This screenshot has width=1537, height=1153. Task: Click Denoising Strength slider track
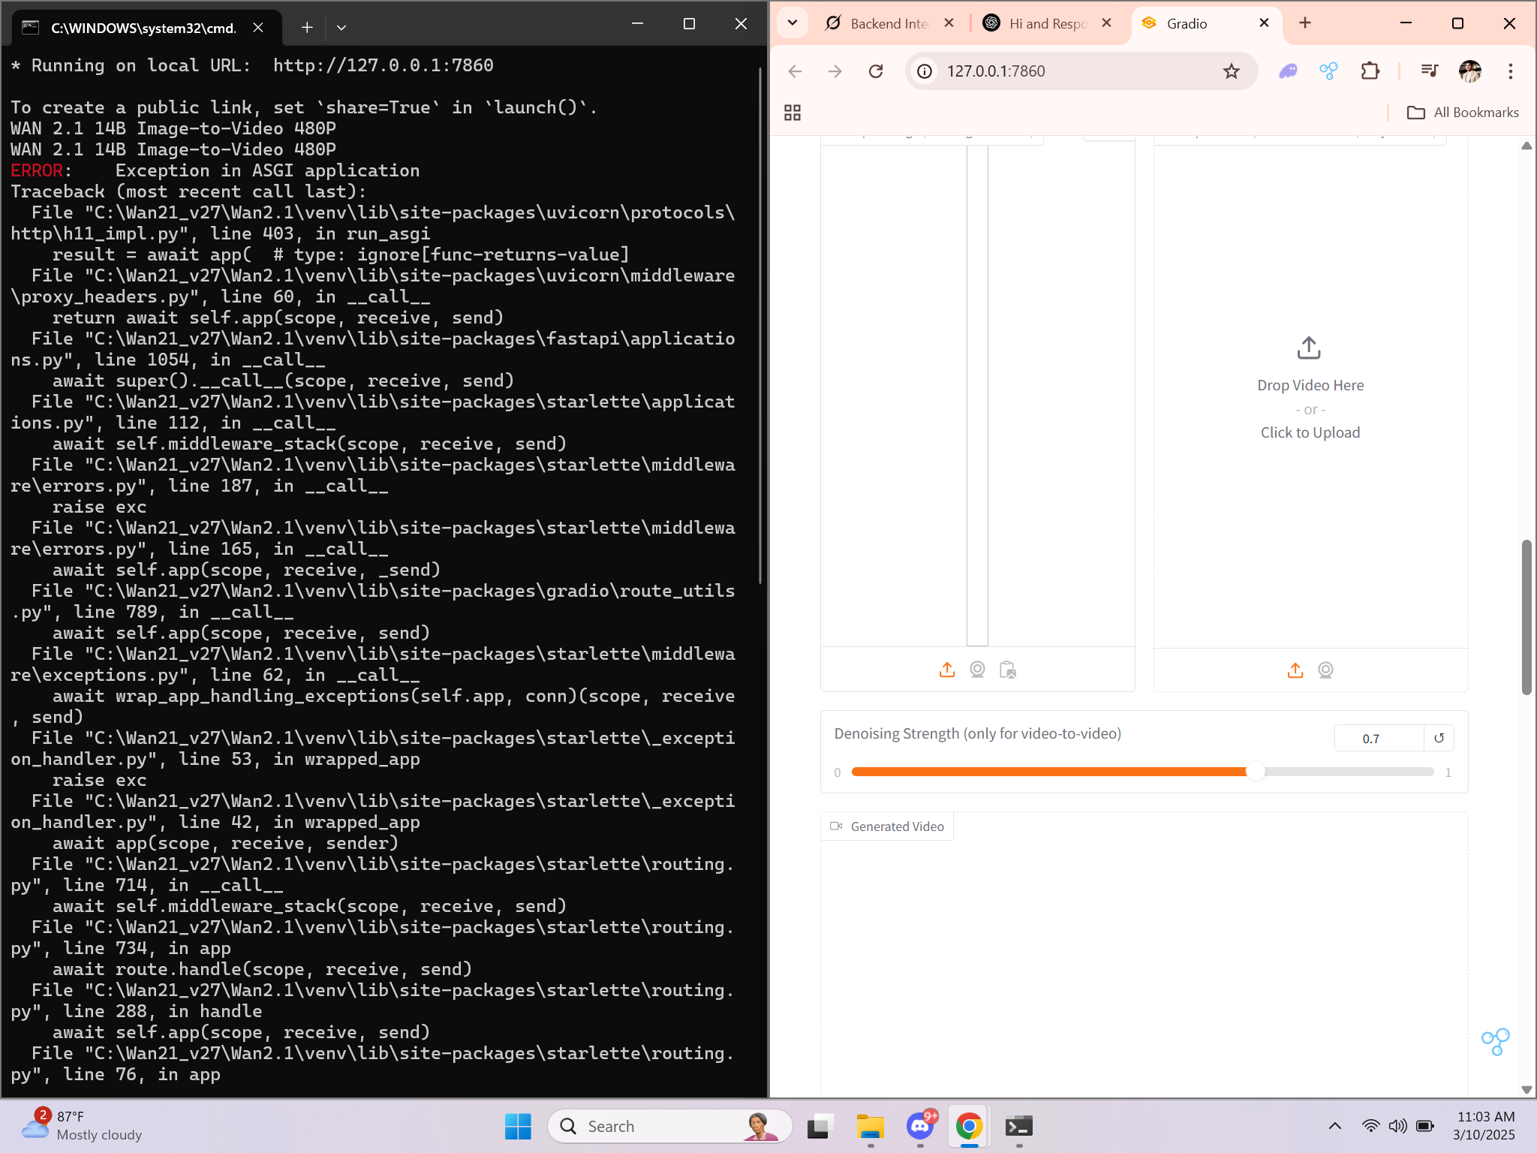pos(1051,772)
